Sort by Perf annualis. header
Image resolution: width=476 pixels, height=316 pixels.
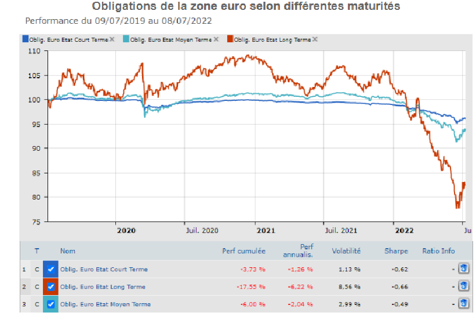298,250
